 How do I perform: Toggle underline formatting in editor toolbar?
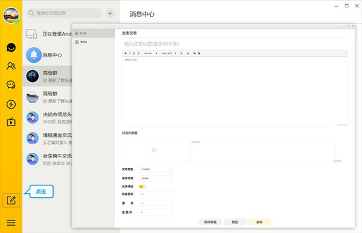[134, 53]
